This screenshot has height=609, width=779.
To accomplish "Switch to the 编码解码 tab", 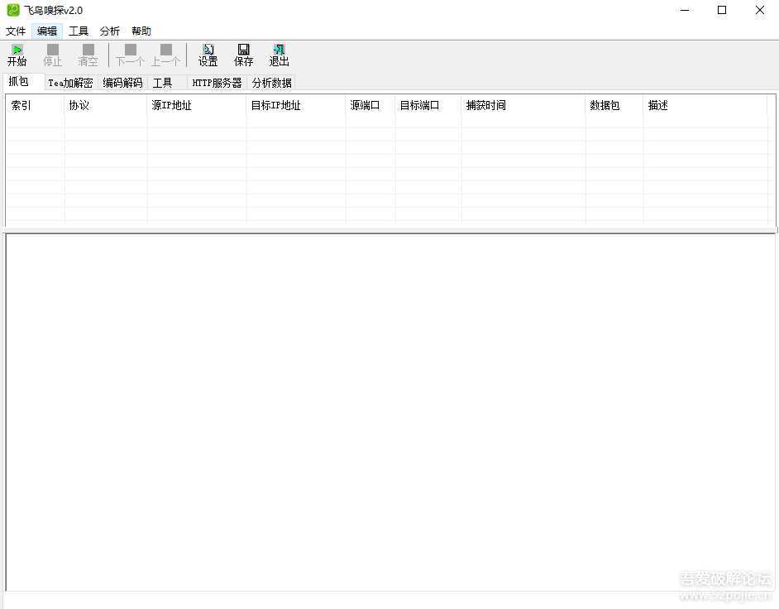I will tap(122, 83).
